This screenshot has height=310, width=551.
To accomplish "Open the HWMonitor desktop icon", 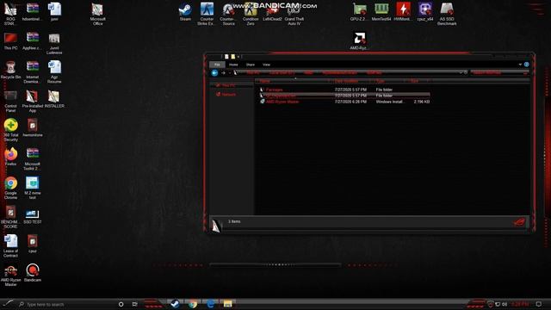I will click(403, 12).
